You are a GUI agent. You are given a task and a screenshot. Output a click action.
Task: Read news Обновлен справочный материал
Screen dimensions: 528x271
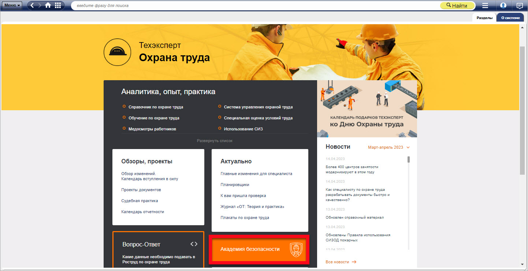(354, 218)
